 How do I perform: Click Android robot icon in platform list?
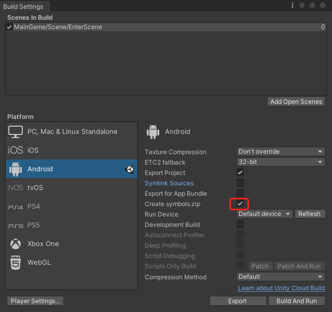[16, 169]
